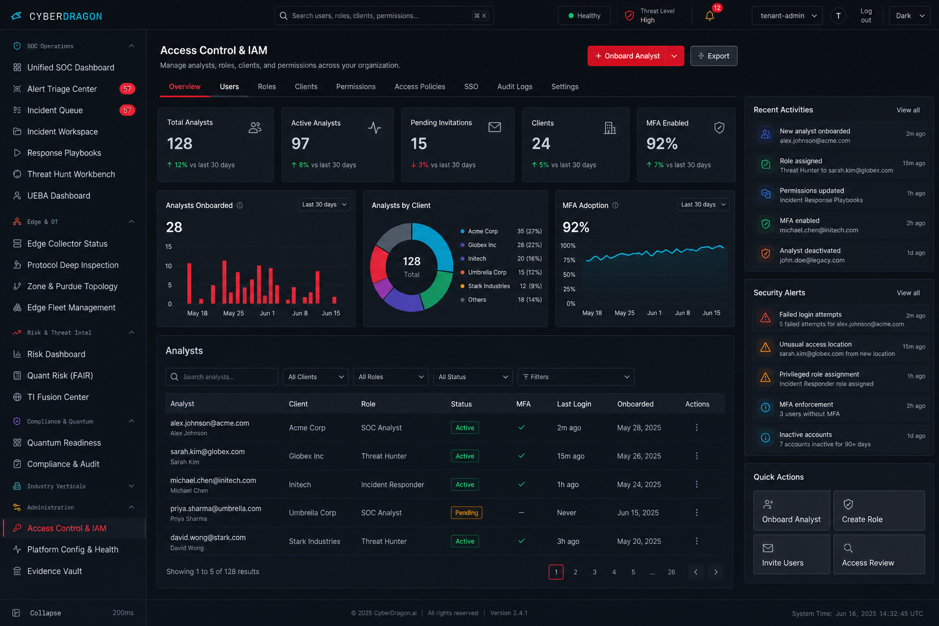Click Invite Users quick action
This screenshot has width=939, height=626.
pyautogui.click(x=791, y=554)
